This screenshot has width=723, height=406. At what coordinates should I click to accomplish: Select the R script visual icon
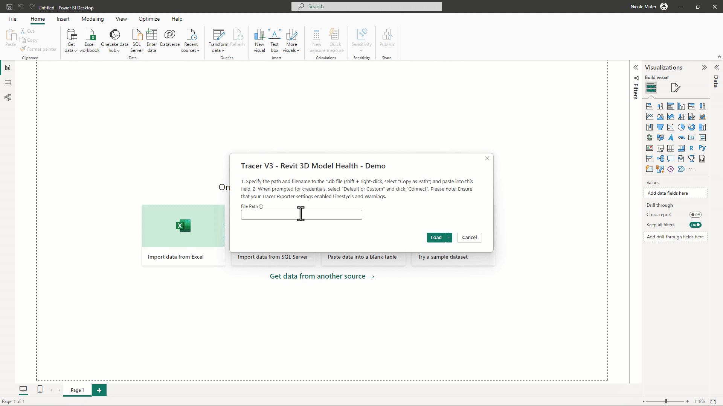click(691, 148)
